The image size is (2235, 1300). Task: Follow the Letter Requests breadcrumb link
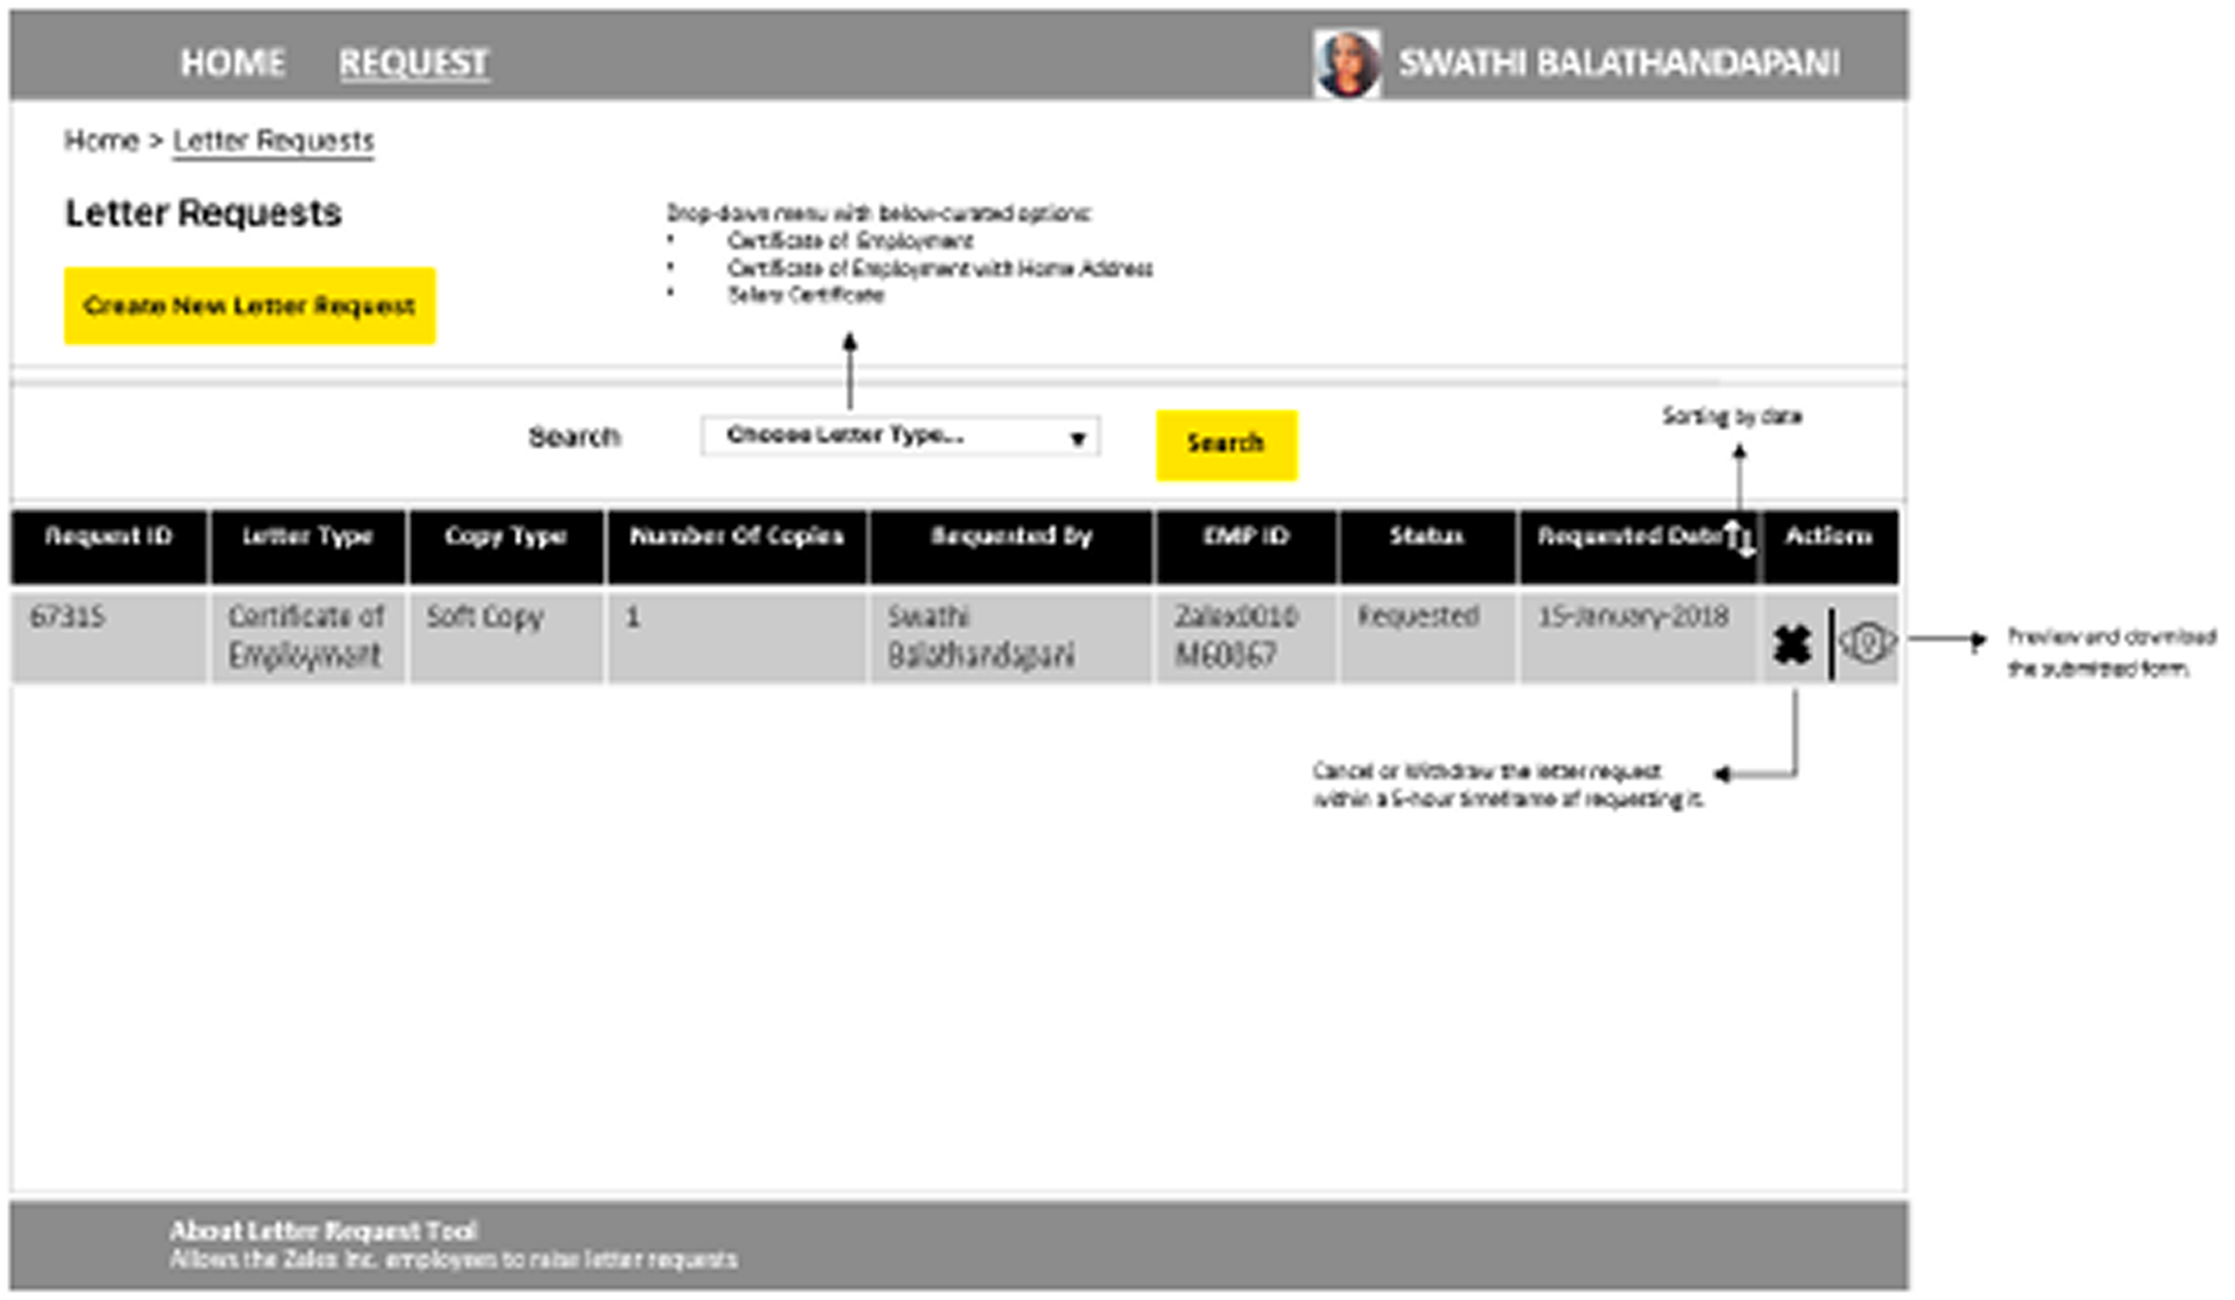coord(273,141)
